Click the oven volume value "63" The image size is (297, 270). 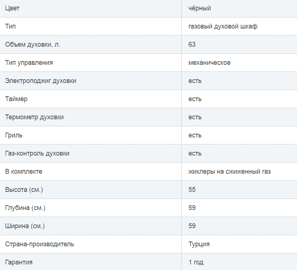pos(192,44)
